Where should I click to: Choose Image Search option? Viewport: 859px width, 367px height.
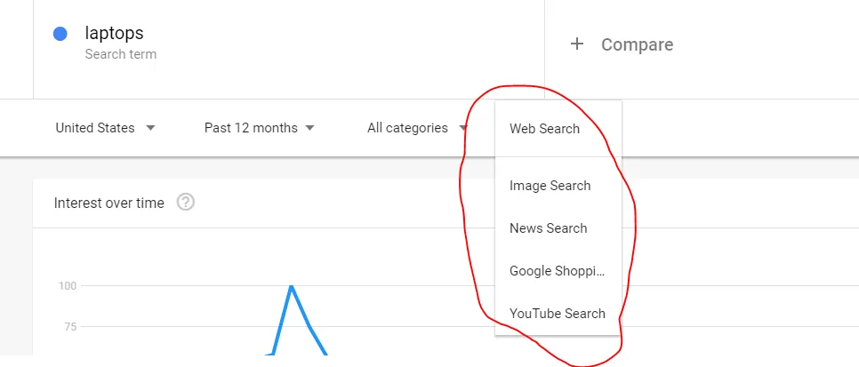click(550, 186)
